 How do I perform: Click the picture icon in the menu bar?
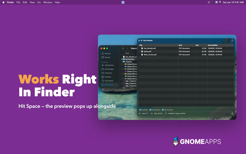tap(216, 2)
